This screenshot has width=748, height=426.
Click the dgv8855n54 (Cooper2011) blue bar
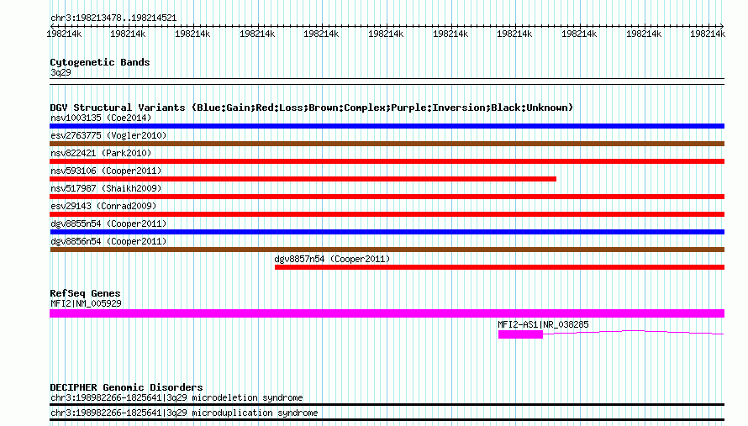387,232
